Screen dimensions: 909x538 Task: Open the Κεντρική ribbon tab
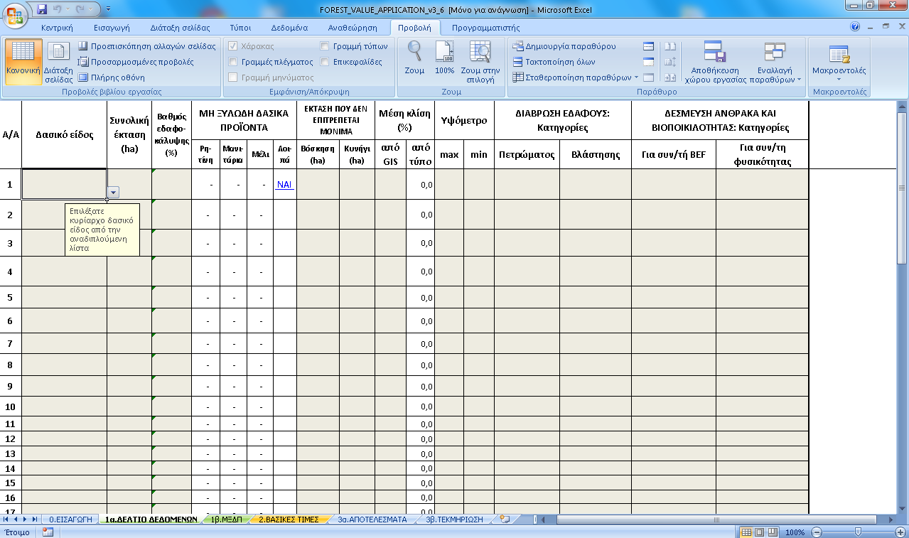click(x=58, y=28)
